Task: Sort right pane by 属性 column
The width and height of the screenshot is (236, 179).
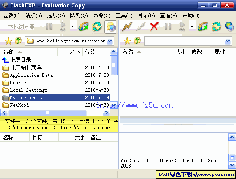Action: [223, 52]
